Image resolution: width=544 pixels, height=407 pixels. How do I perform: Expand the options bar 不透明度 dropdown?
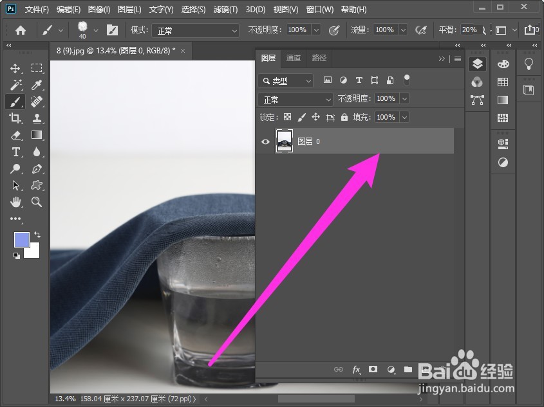click(316, 30)
